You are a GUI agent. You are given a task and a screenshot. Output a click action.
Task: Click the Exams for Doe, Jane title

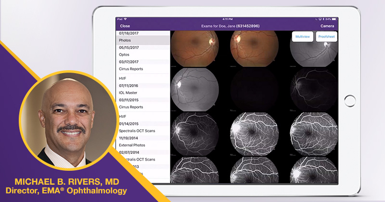(x=230, y=26)
